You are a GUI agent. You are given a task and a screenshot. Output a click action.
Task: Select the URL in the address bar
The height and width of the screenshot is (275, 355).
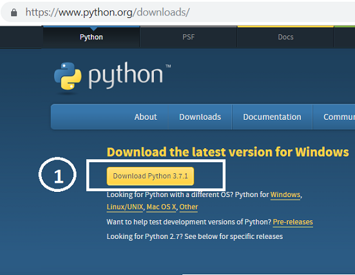pyautogui.click(x=108, y=12)
